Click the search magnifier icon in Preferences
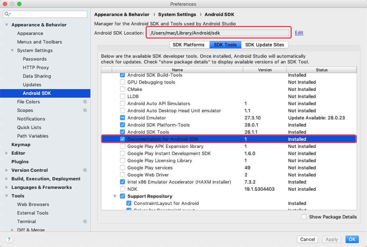Image resolution: width=367 pixels, height=247 pixels. [7, 14]
